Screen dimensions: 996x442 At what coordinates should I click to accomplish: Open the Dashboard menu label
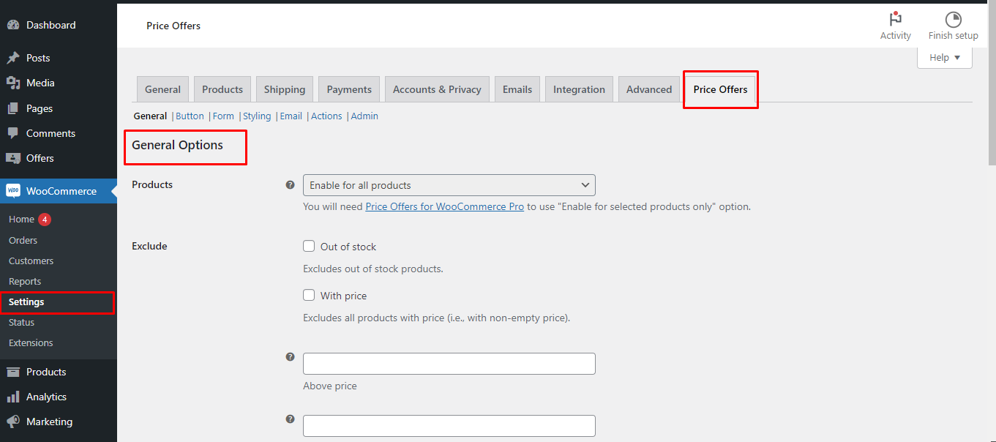(x=50, y=25)
